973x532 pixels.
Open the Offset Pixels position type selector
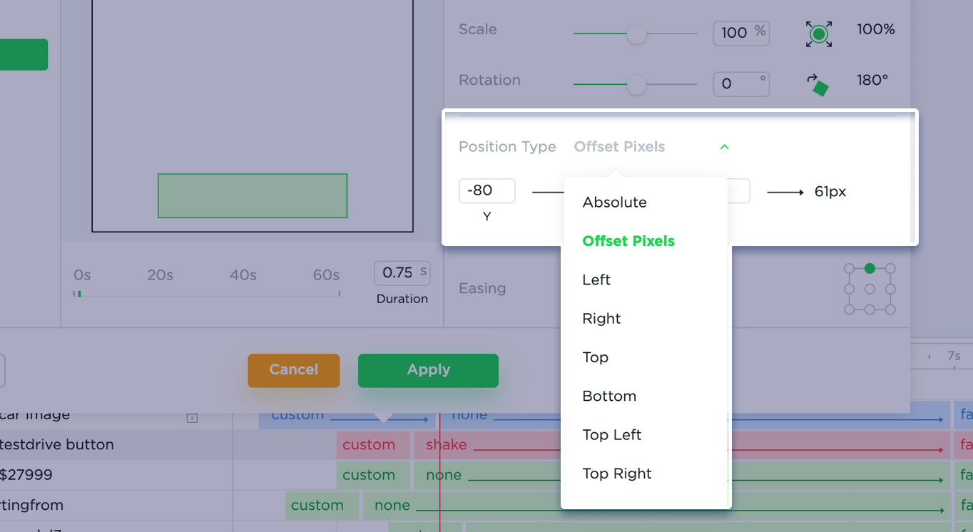pyautogui.click(x=619, y=147)
